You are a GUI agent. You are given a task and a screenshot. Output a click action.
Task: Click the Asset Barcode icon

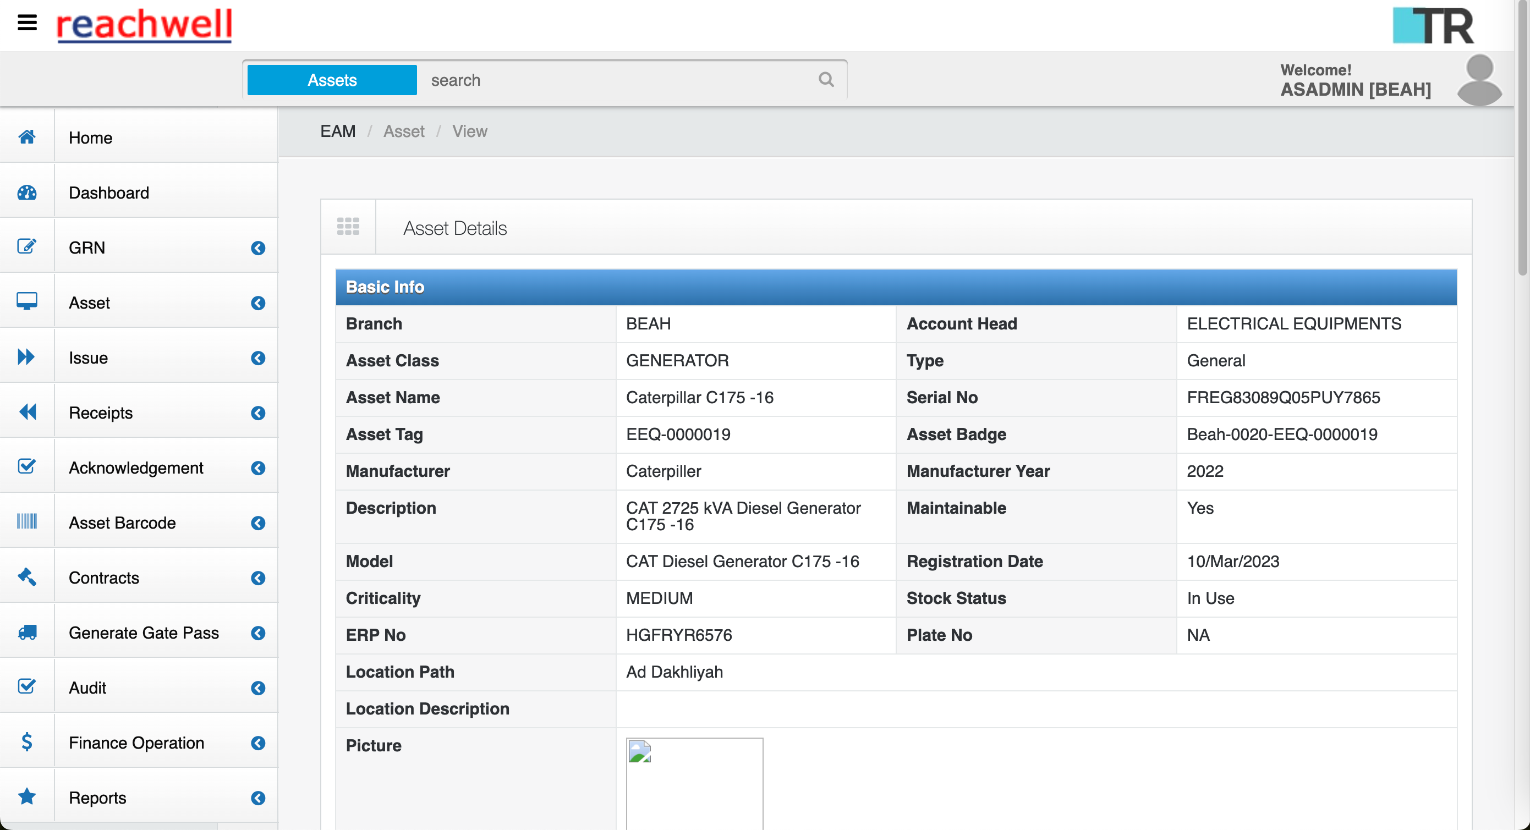pyautogui.click(x=28, y=520)
